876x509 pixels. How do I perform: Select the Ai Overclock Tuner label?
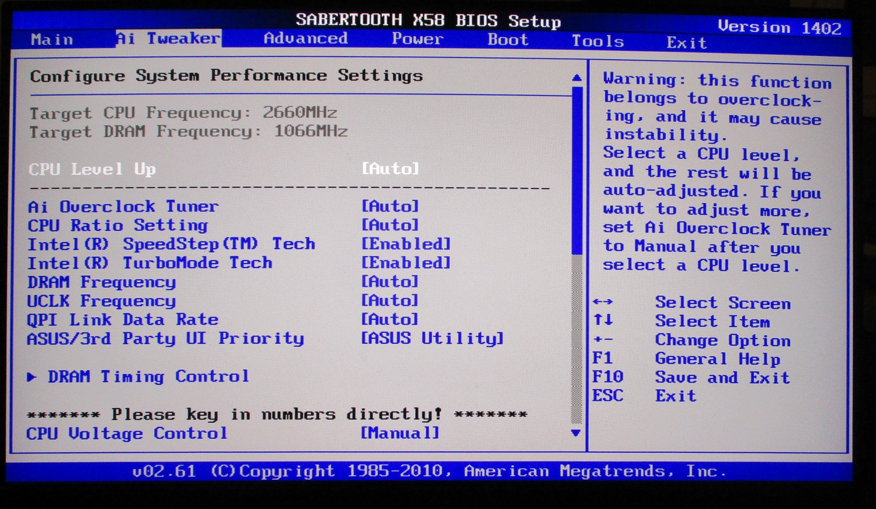coord(123,206)
